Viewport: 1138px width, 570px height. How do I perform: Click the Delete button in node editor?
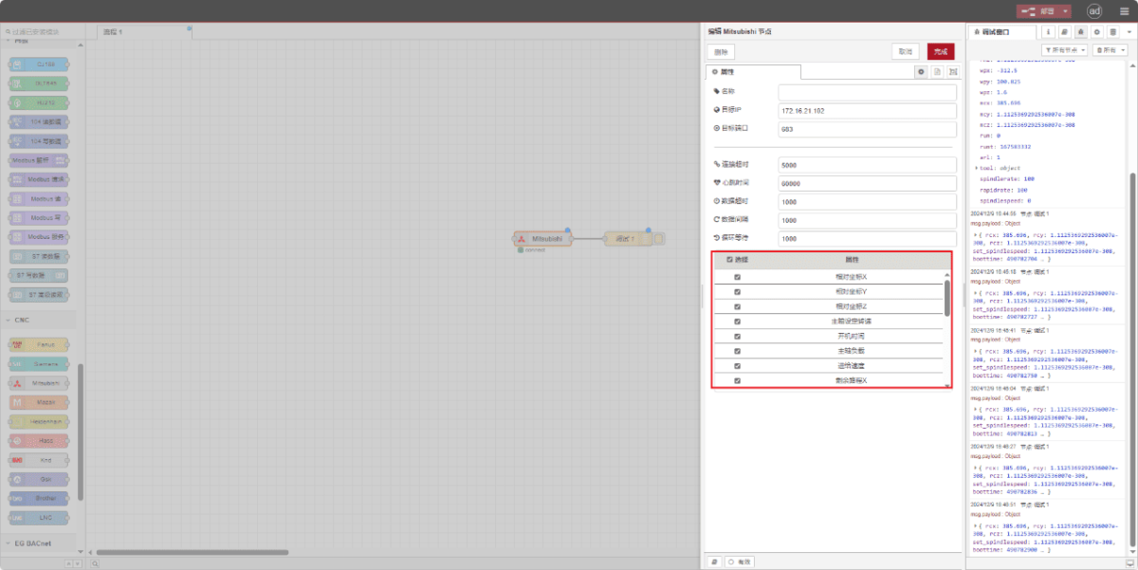pos(721,51)
